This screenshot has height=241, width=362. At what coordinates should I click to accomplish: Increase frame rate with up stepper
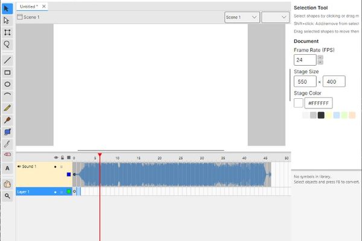[x=320, y=57]
